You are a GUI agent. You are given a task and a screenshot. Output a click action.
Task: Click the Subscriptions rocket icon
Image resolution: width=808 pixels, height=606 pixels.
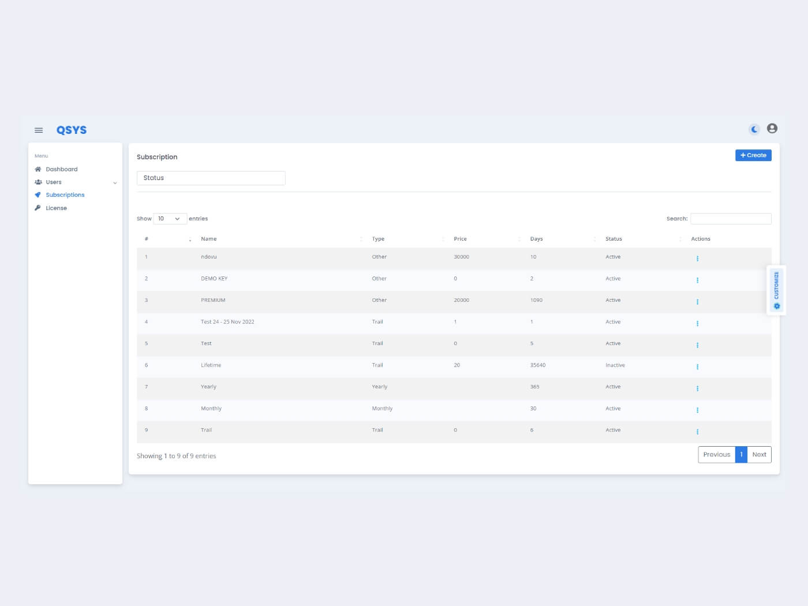38,195
